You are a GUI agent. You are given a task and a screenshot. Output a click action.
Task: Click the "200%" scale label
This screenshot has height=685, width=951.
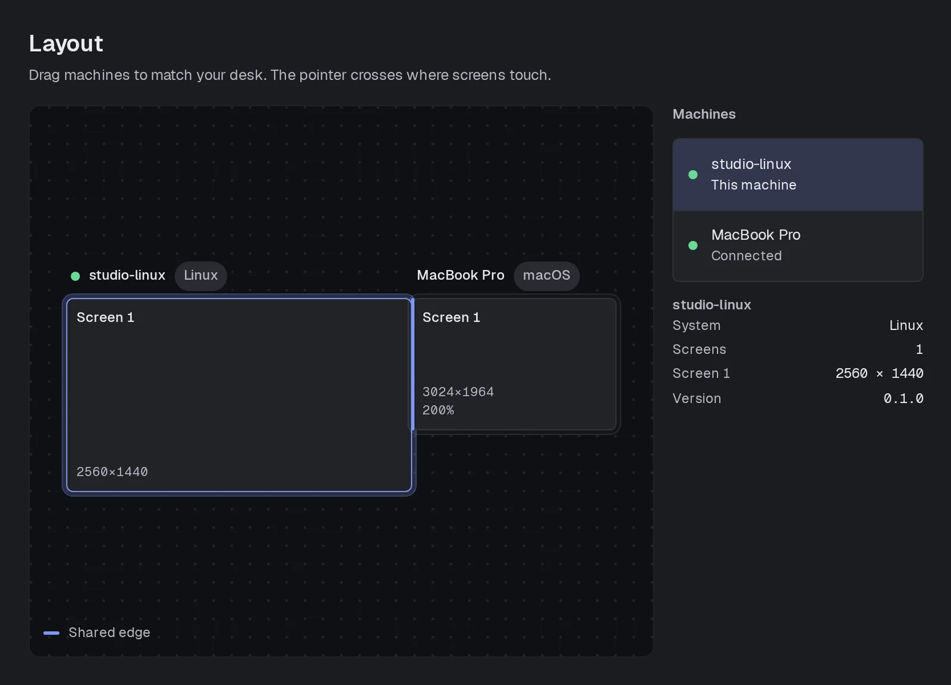(438, 410)
